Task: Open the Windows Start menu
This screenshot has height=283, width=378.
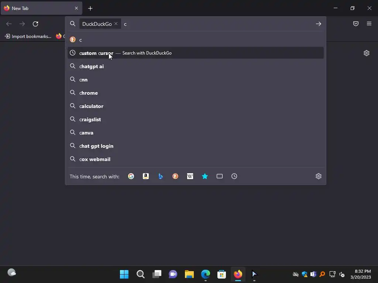Action: [x=124, y=274]
